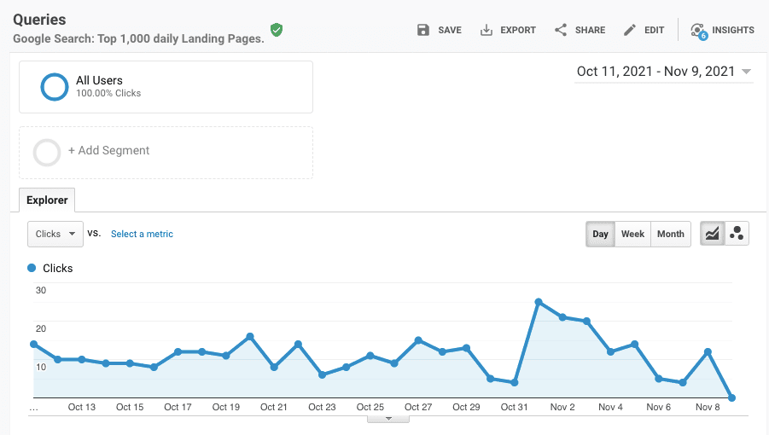
Task: Click the INSIGHTS button label
Action: pyautogui.click(x=733, y=30)
